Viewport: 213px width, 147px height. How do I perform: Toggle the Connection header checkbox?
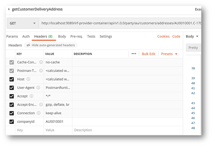click(x=11, y=113)
